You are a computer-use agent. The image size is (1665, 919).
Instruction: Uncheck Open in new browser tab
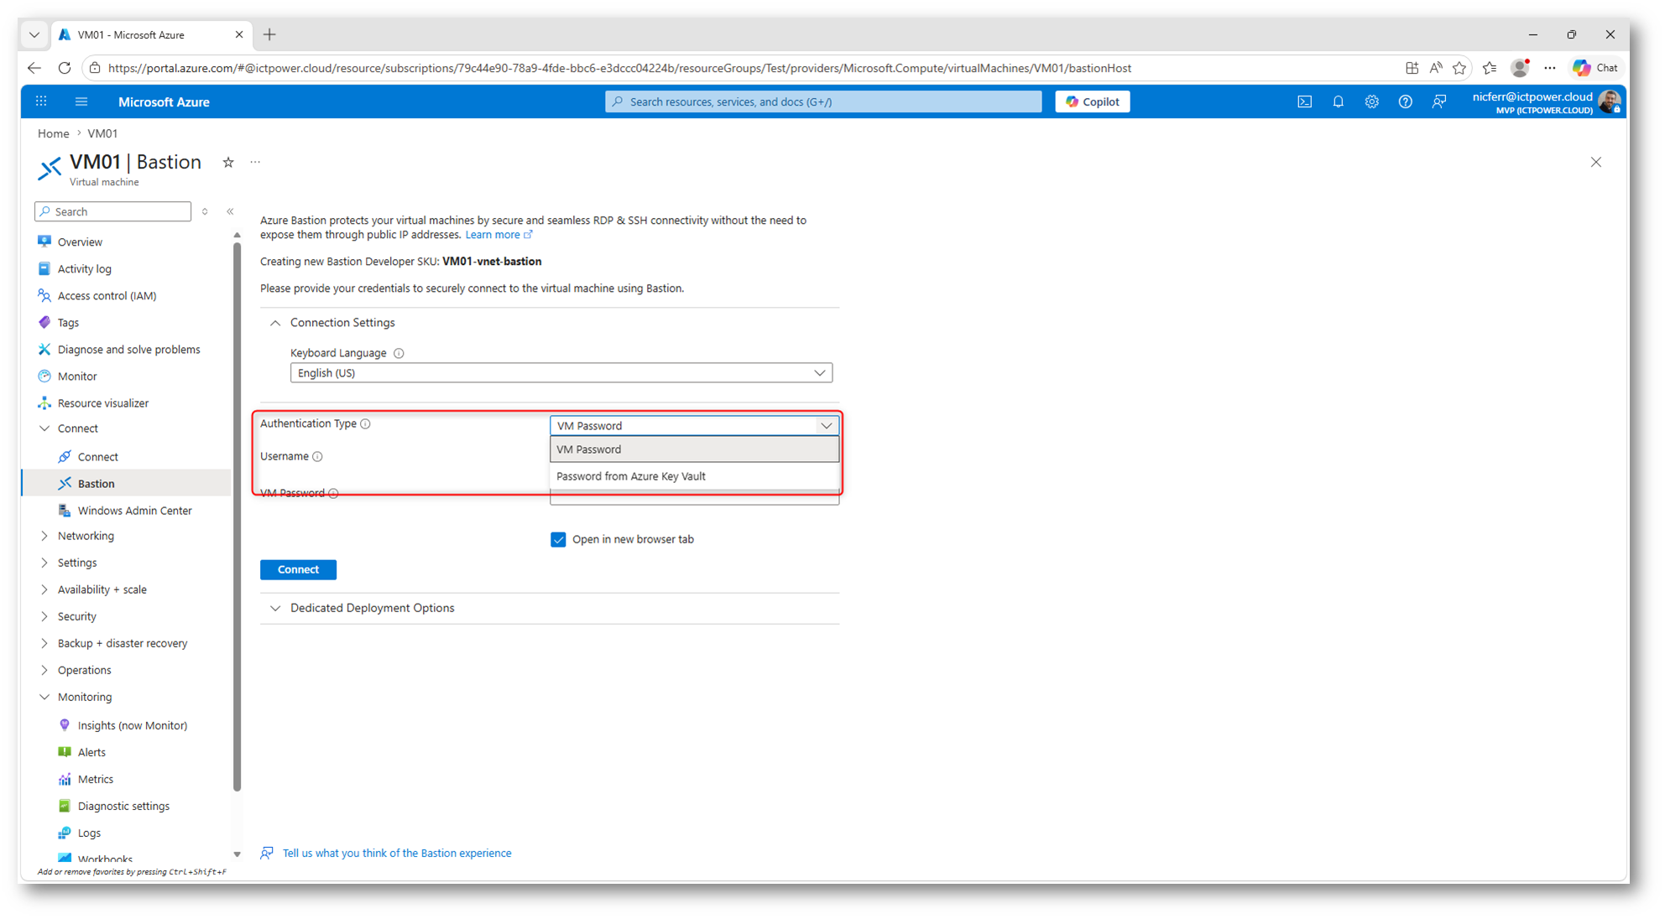pos(558,539)
